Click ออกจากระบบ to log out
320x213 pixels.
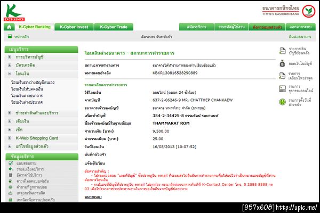tap(301, 27)
